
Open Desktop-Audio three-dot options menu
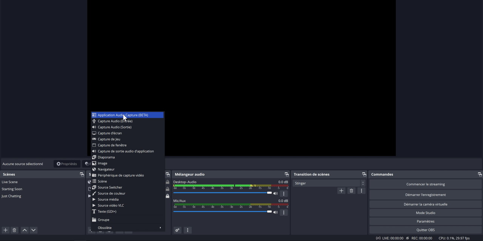point(284,194)
